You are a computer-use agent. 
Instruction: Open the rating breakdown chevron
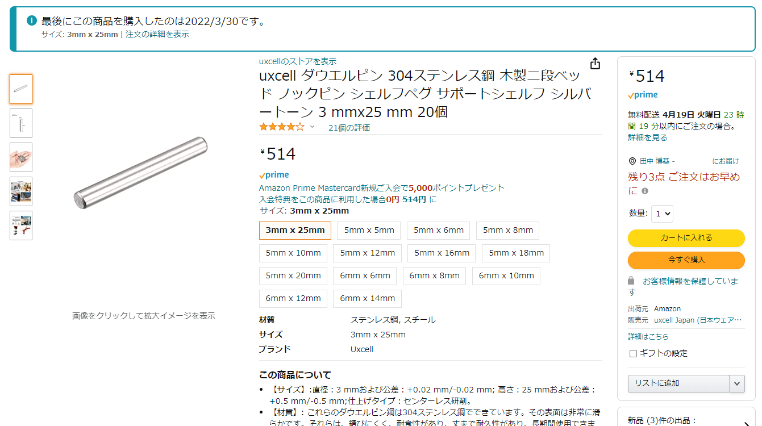tap(312, 127)
